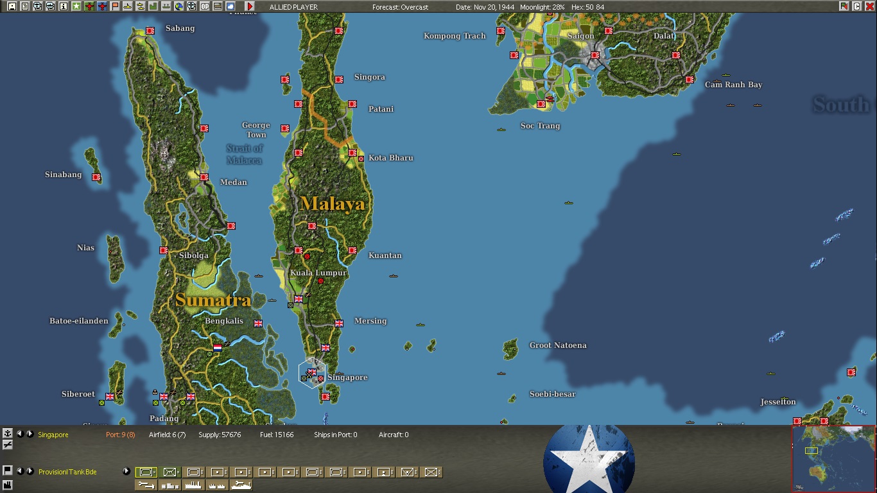Click 'Ships in Port: 0' text
The image size is (877, 493).
pyautogui.click(x=335, y=435)
